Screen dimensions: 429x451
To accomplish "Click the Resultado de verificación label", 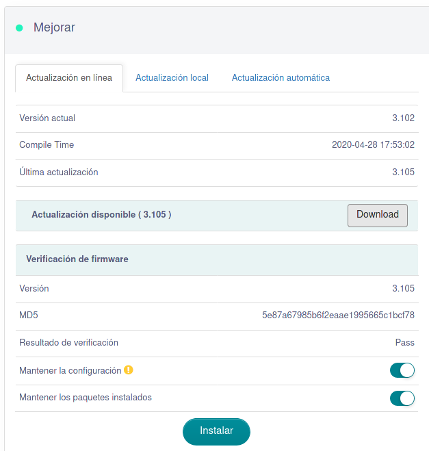I will pyautogui.click(x=68, y=343).
